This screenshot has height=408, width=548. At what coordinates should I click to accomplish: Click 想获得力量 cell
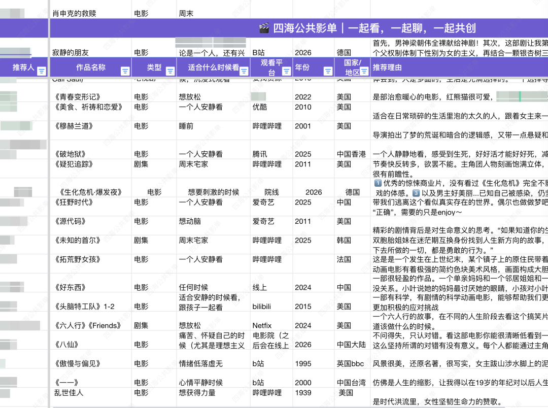click(x=213, y=397)
